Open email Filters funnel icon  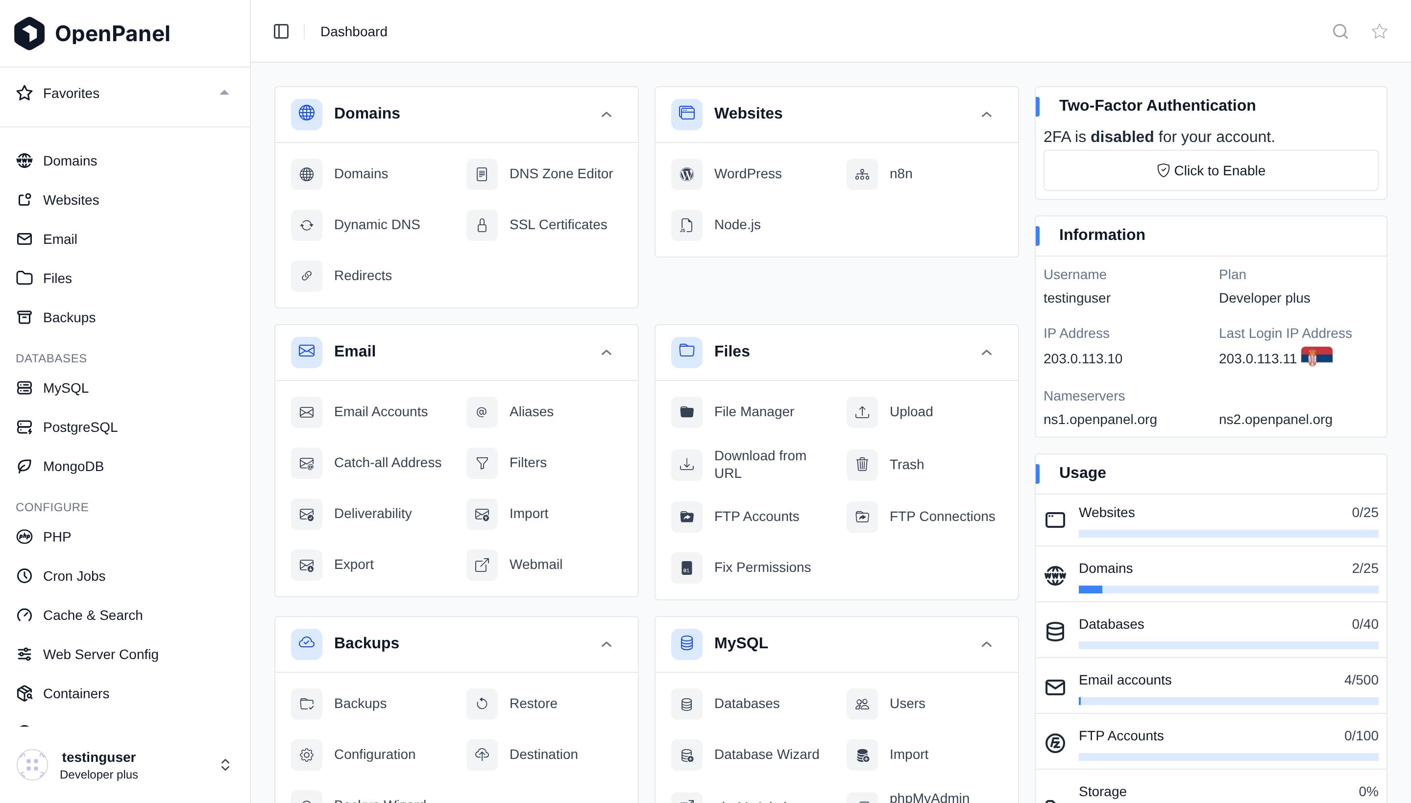[x=482, y=463]
